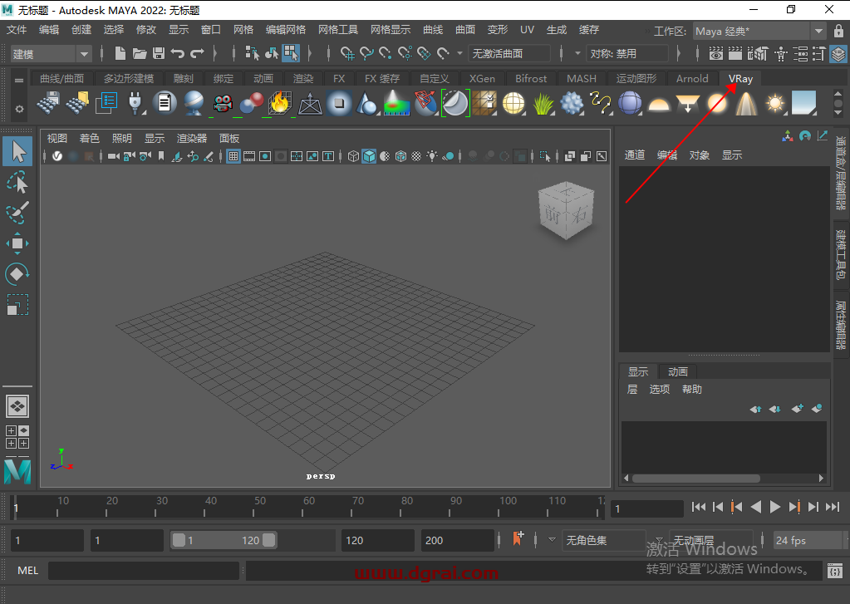The height and width of the screenshot is (604, 850).
Task: Create a polygon sphere from the shelf
Action: coord(630,104)
